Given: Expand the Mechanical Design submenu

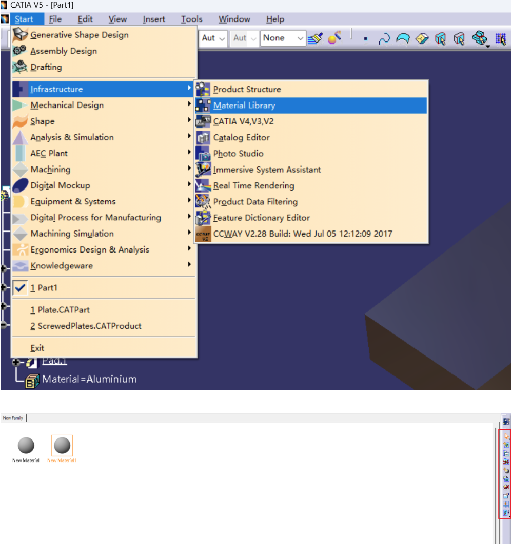Looking at the screenshot, I should (104, 105).
